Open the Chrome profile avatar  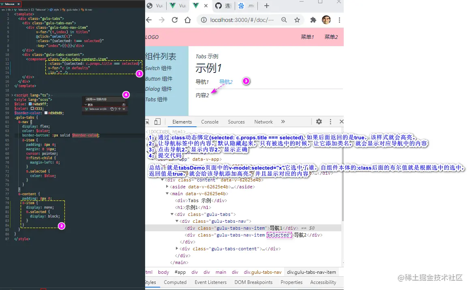pyautogui.click(x=326, y=20)
